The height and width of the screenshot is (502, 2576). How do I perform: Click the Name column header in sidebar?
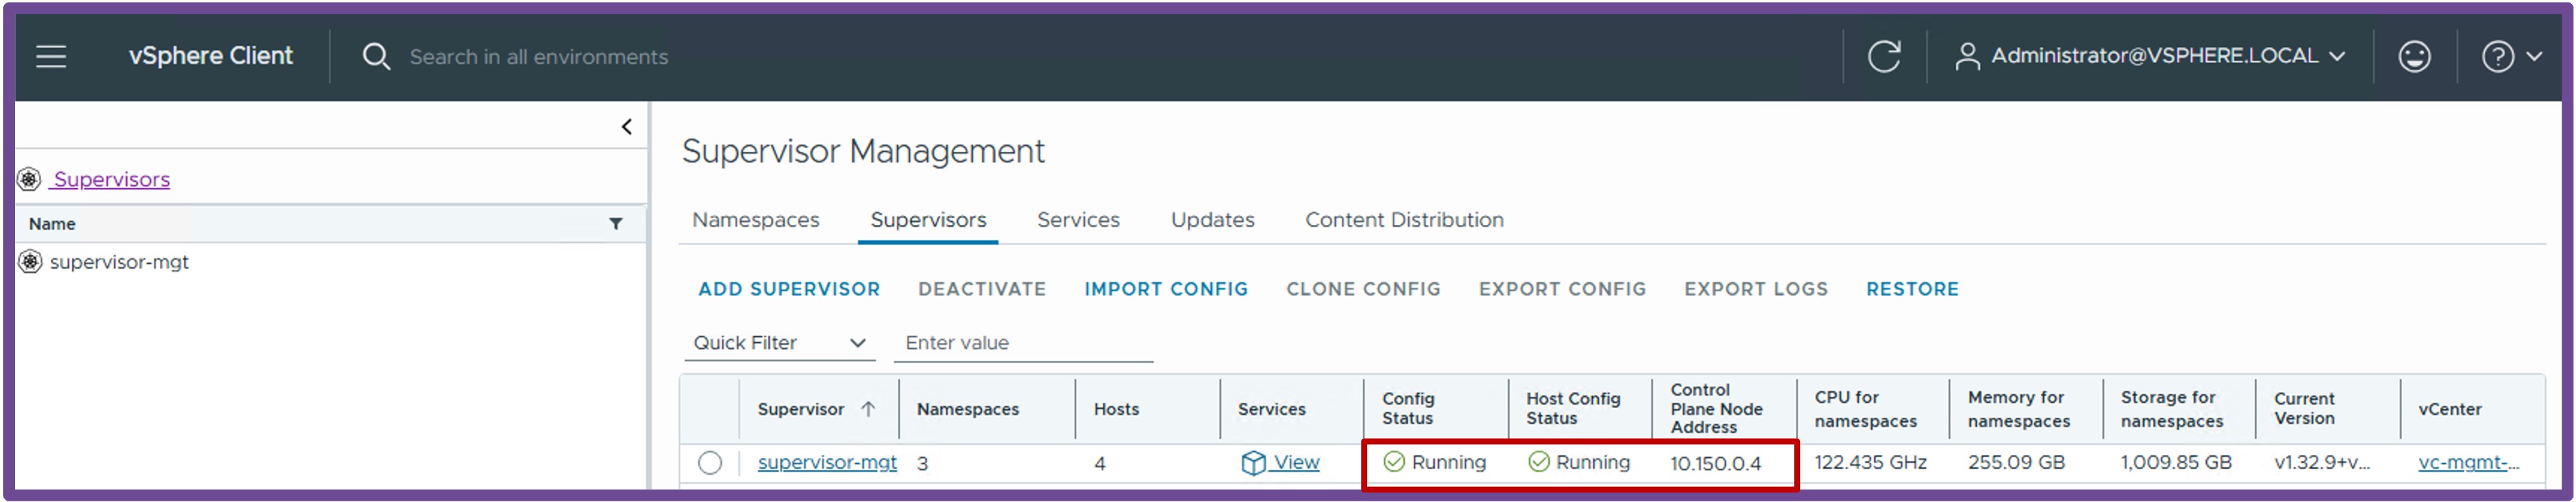pos(52,224)
